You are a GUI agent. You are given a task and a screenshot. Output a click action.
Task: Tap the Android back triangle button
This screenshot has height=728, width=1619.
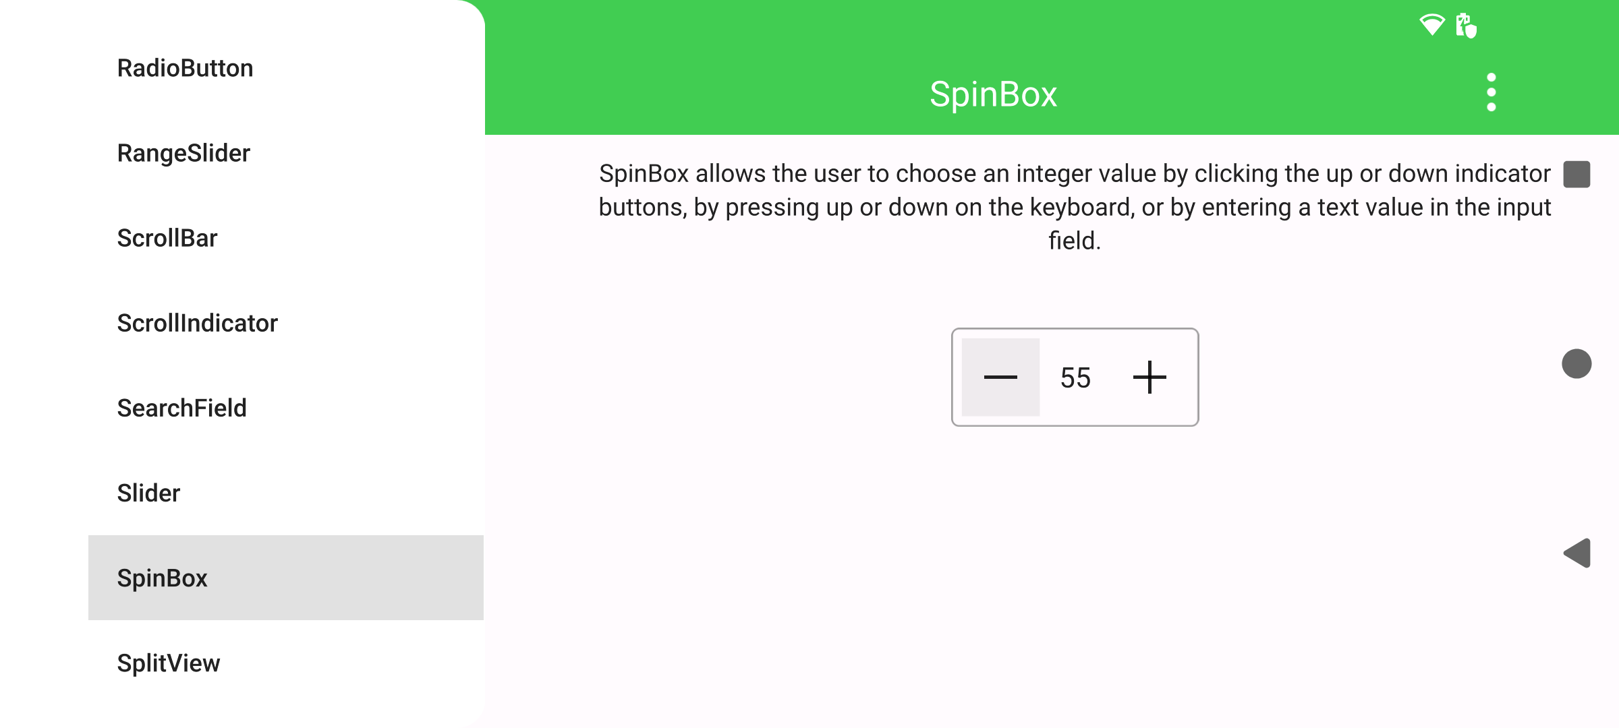[1577, 553]
